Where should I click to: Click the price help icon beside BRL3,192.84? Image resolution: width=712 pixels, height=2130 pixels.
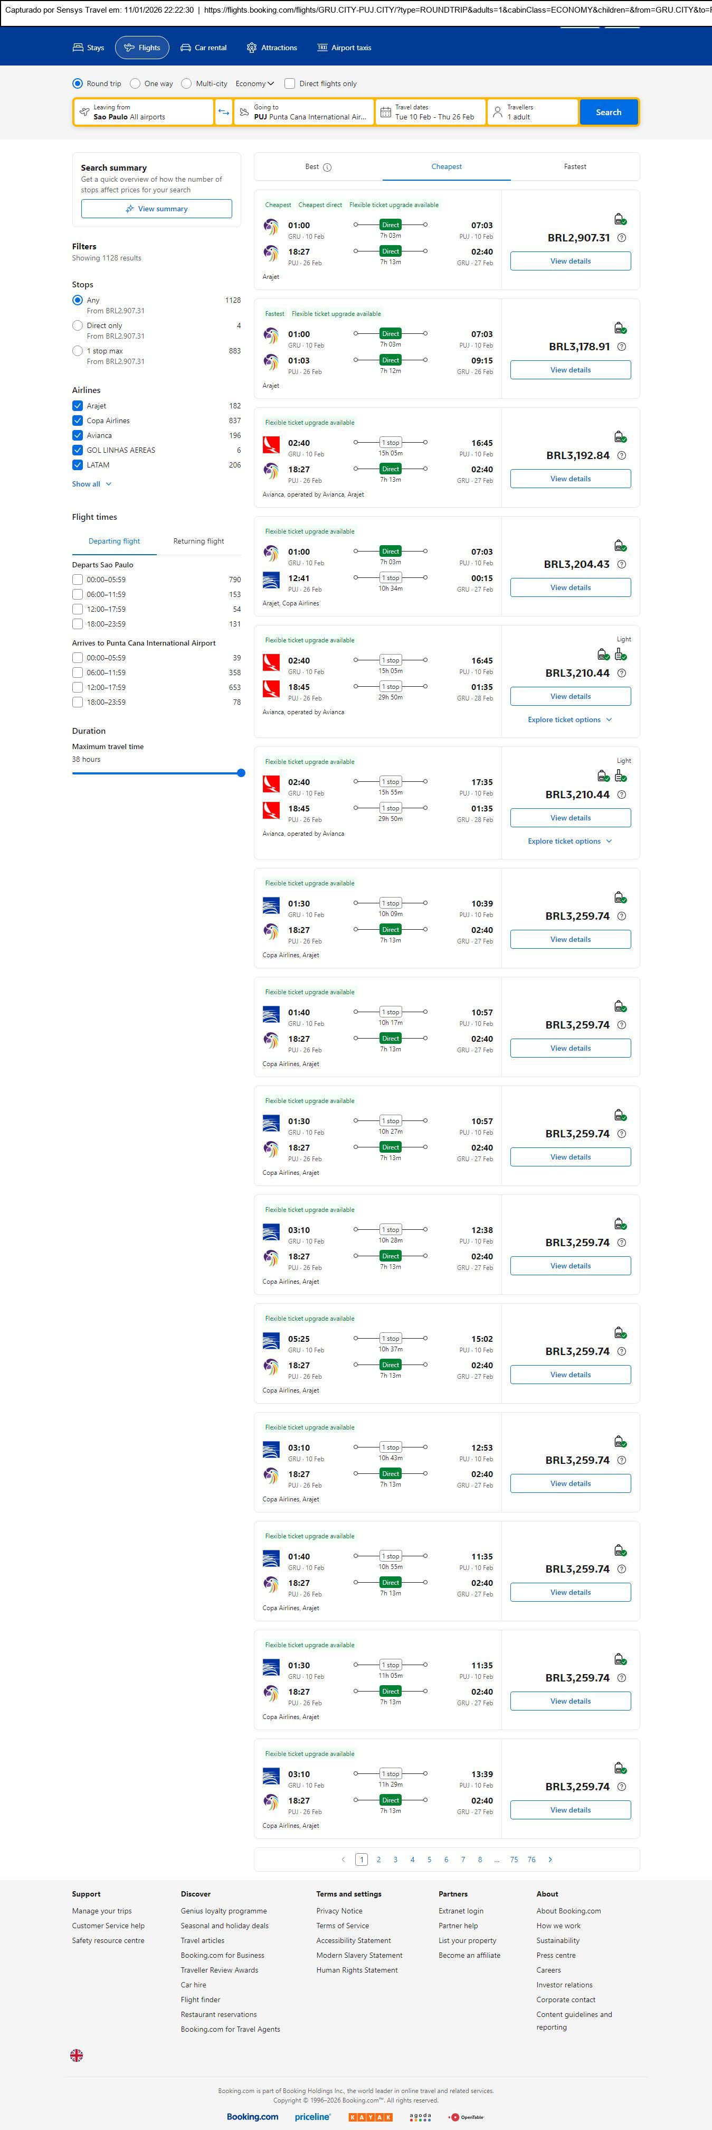coord(622,455)
